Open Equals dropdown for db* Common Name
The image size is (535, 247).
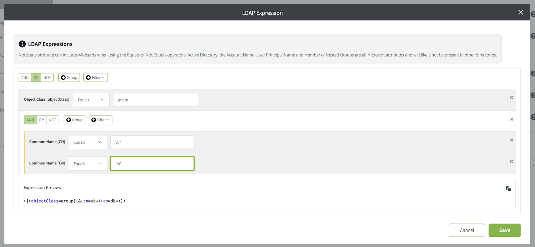(x=88, y=164)
